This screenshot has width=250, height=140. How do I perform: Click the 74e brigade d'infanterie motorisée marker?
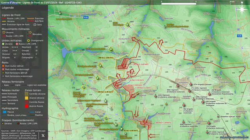pyautogui.click(x=209, y=123)
